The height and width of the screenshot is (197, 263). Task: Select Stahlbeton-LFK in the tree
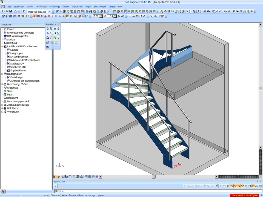18,67
